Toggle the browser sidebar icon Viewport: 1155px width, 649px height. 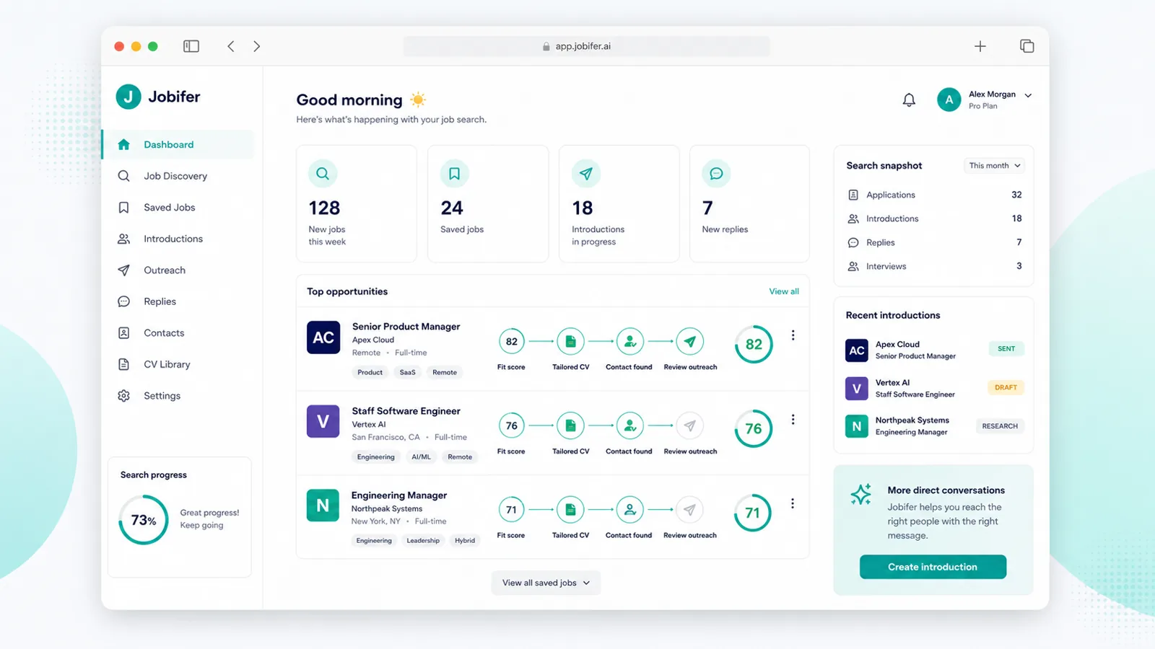[x=191, y=46]
